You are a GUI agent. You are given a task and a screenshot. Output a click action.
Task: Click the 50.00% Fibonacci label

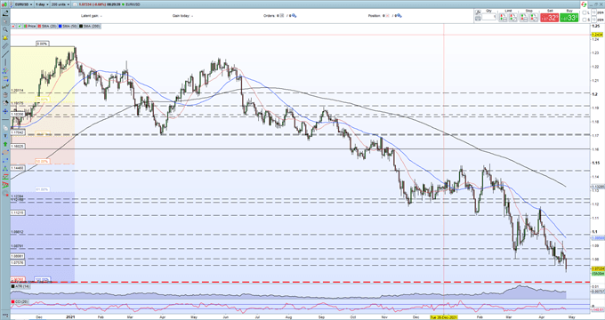pyautogui.click(x=42, y=161)
